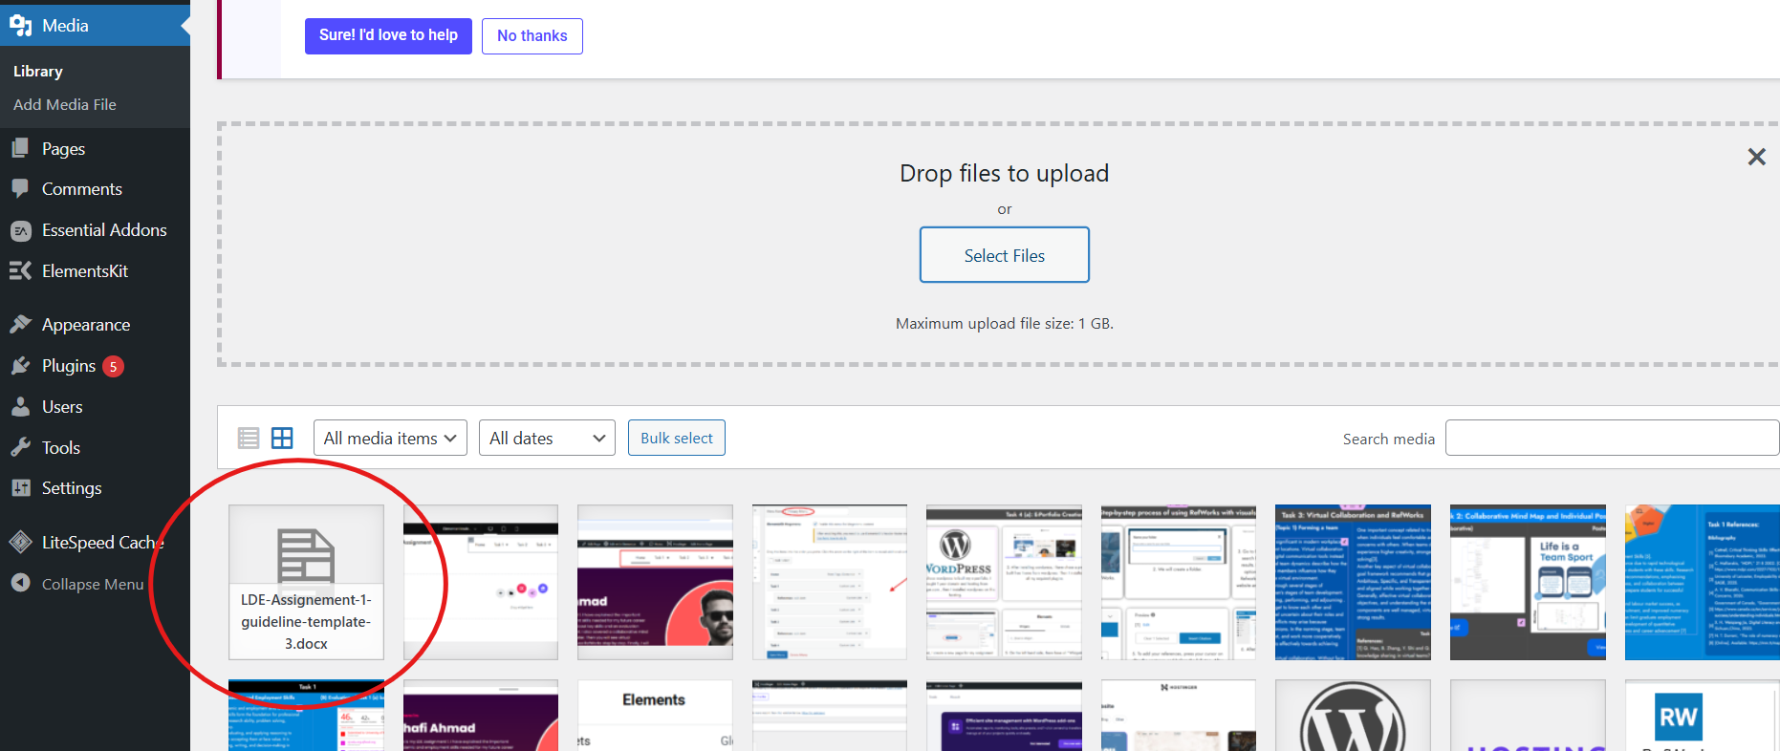Image resolution: width=1780 pixels, height=751 pixels.
Task: Dismiss the upload drop zone
Action: click(1756, 157)
